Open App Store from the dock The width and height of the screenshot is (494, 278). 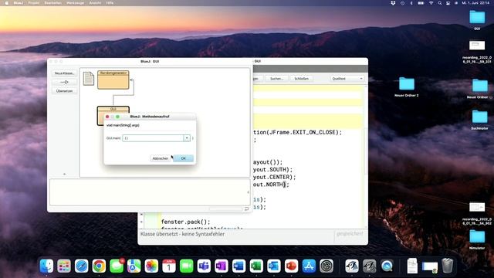click(309, 266)
